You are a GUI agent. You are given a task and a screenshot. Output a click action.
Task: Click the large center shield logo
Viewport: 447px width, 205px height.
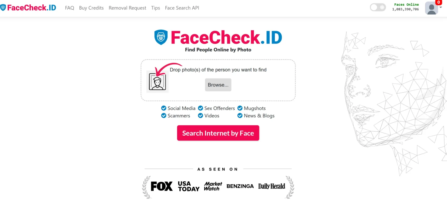[x=161, y=36]
